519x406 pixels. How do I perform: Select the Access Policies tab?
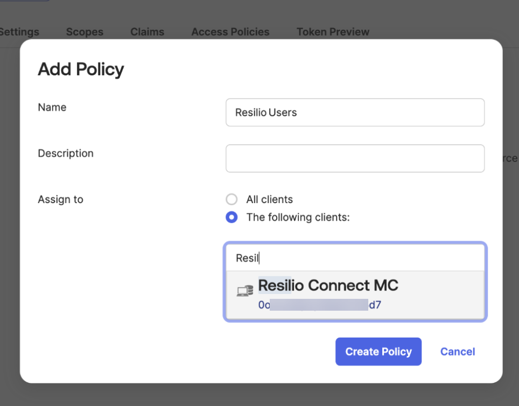click(230, 32)
